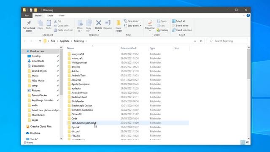Switch to large icons view layout

click(x=248, y=142)
